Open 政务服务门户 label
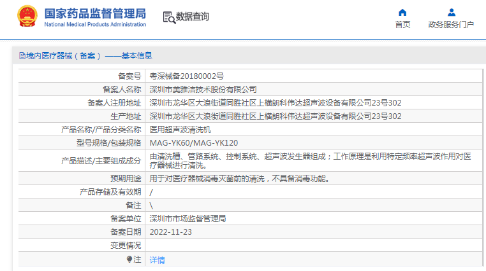 pos(451,24)
